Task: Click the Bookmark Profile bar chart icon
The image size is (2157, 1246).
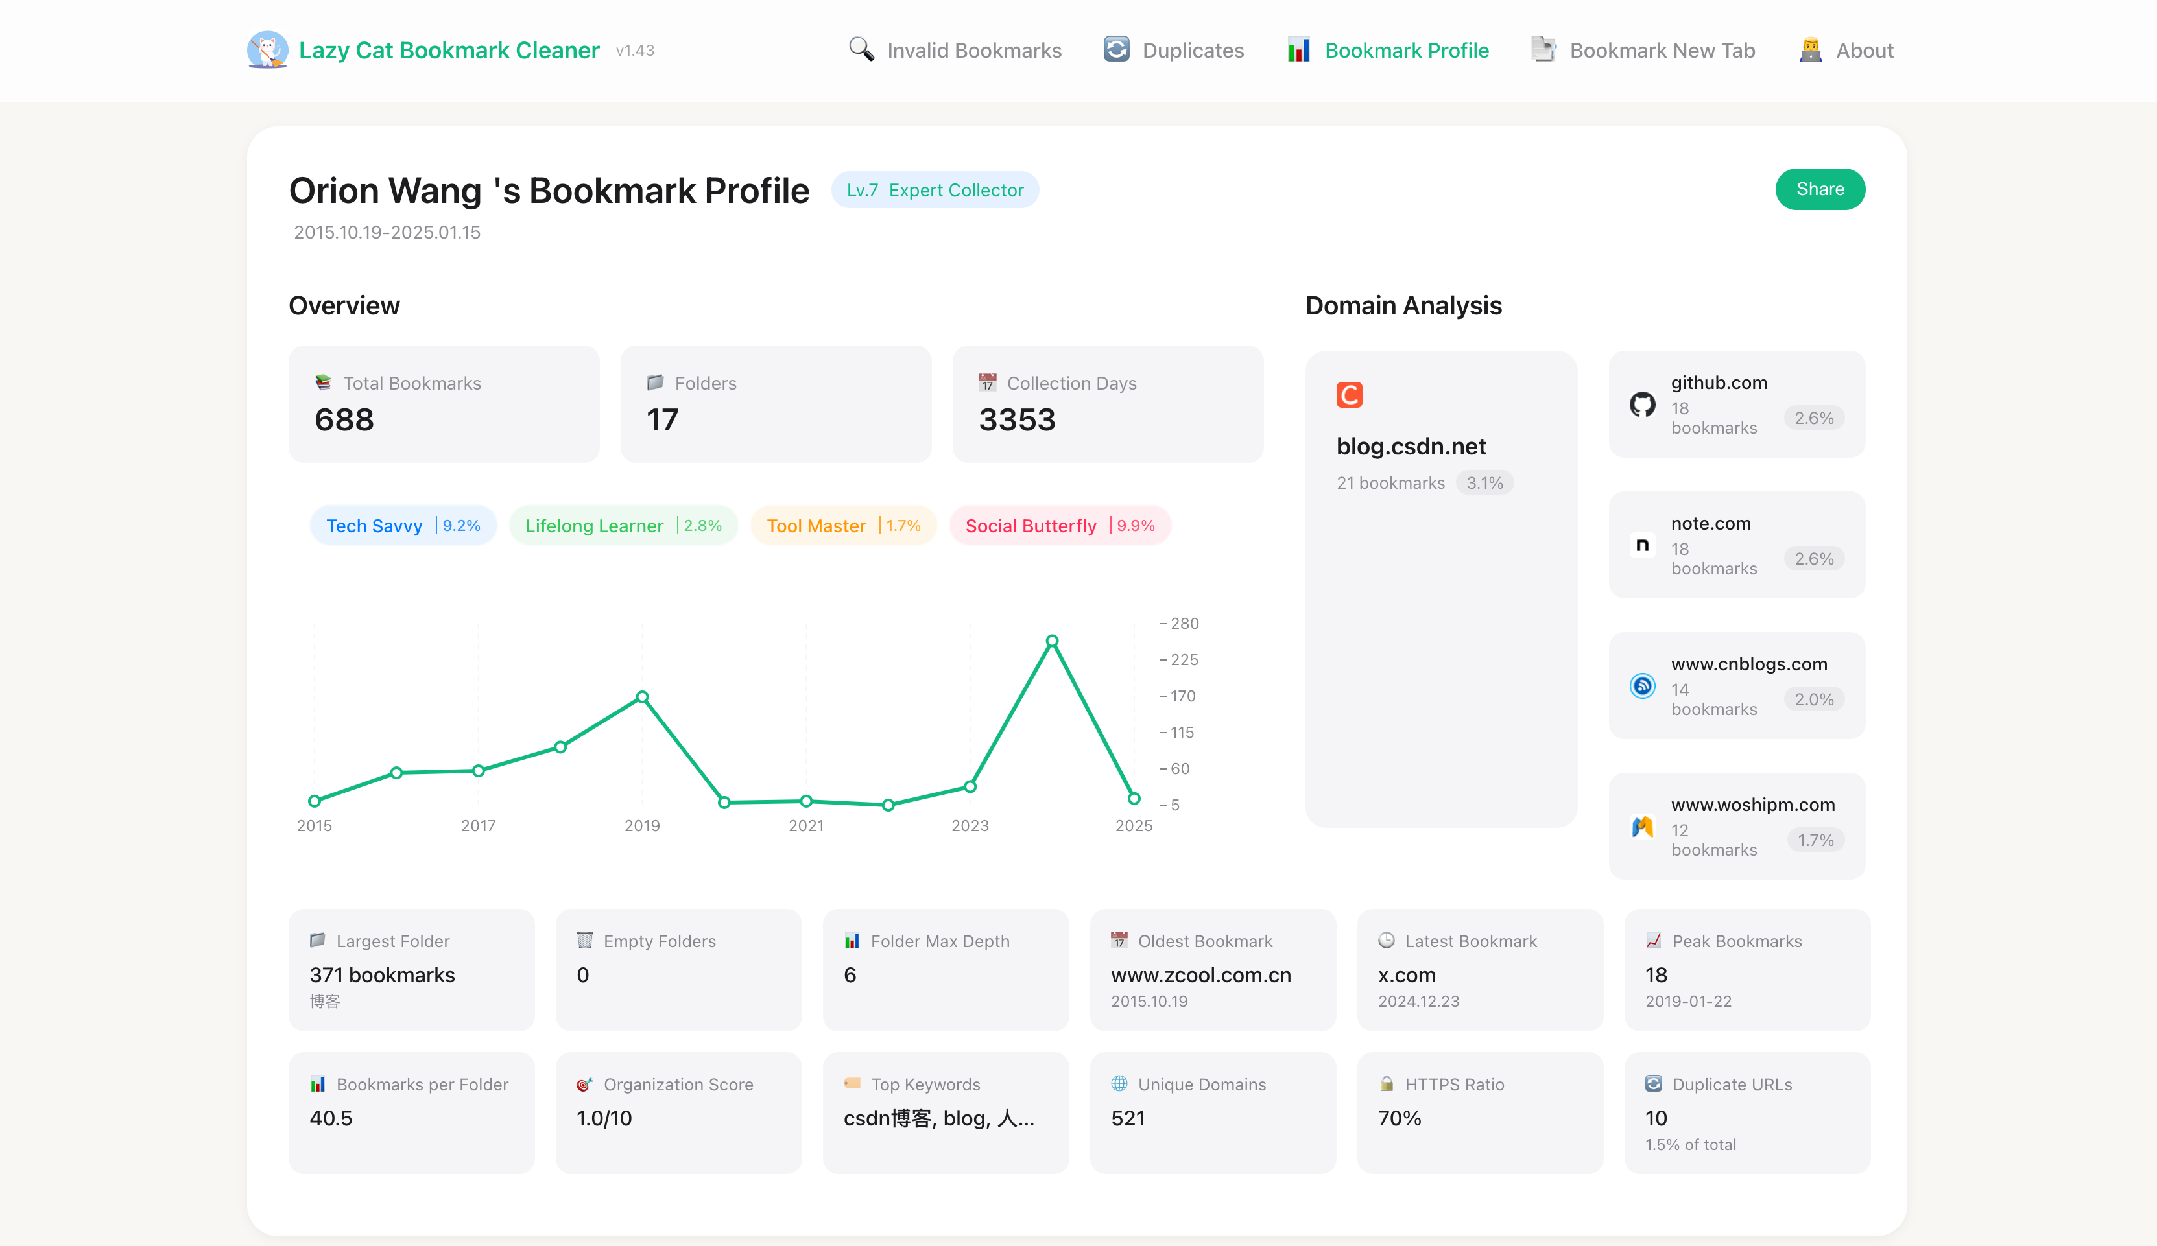Action: click(1298, 50)
